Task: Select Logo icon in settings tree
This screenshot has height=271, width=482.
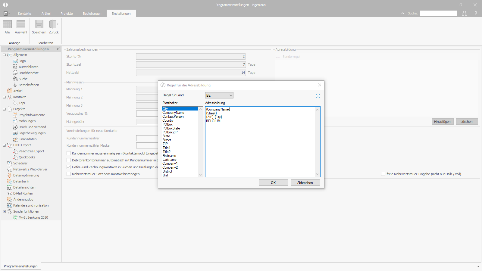Action: (x=15, y=61)
